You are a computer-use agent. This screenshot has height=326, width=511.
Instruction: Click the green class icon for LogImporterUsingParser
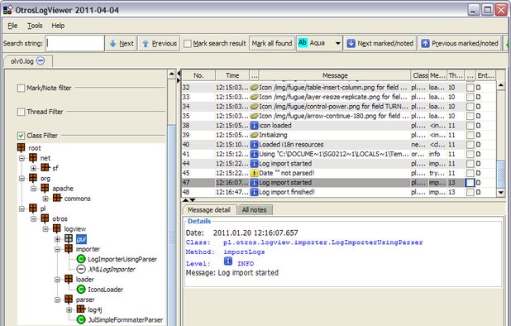[81, 259]
